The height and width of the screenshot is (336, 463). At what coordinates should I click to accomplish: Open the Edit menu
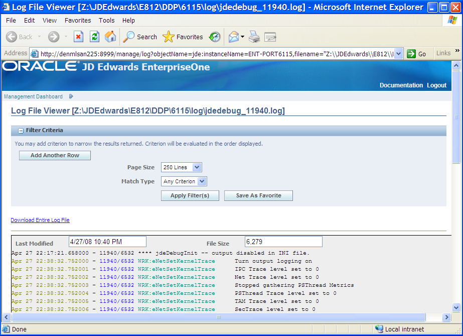pos(29,21)
